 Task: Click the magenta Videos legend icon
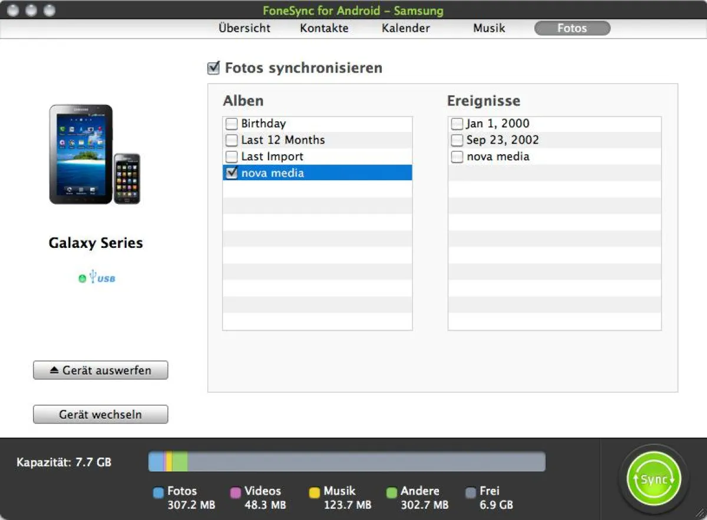coord(236,491)
